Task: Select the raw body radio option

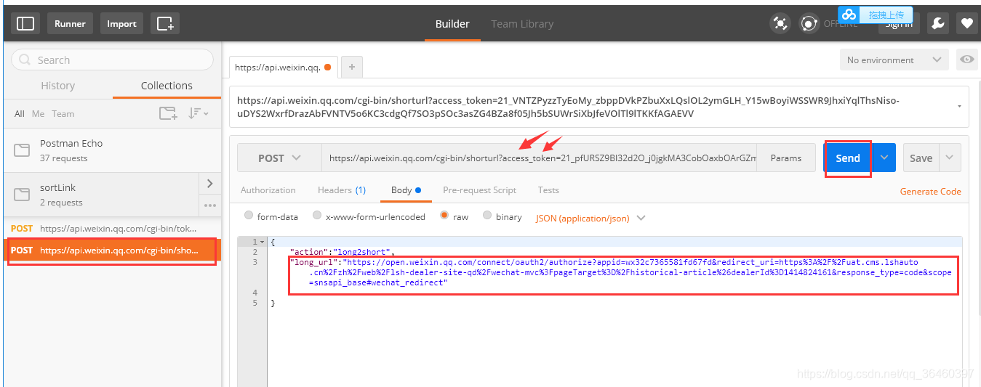Action: coord(444,216)
